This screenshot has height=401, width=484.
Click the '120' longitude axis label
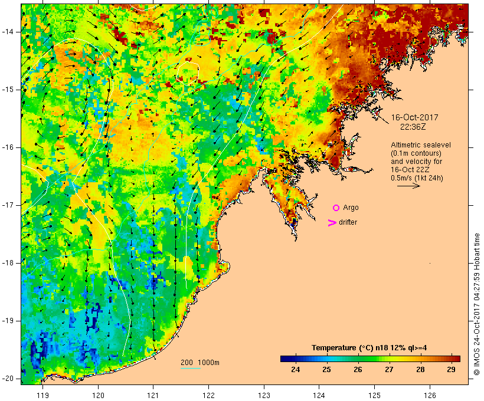click(98, 395)
